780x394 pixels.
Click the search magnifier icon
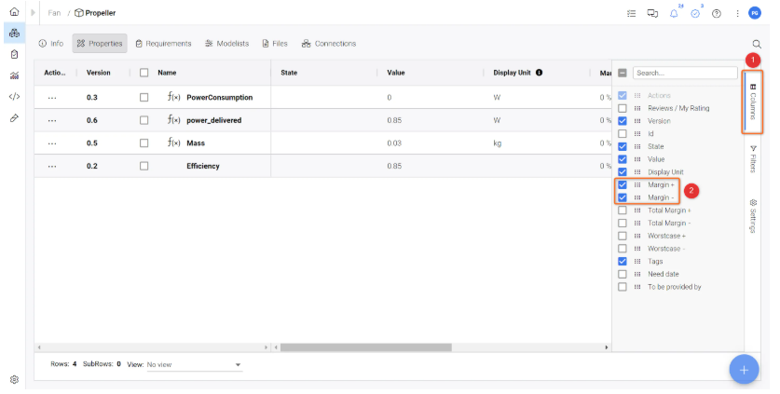coord(757,44)
